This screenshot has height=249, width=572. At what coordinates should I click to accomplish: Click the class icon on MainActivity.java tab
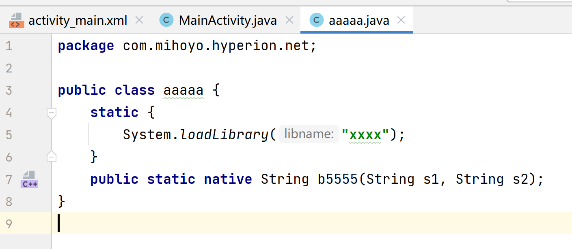point(166,20)
